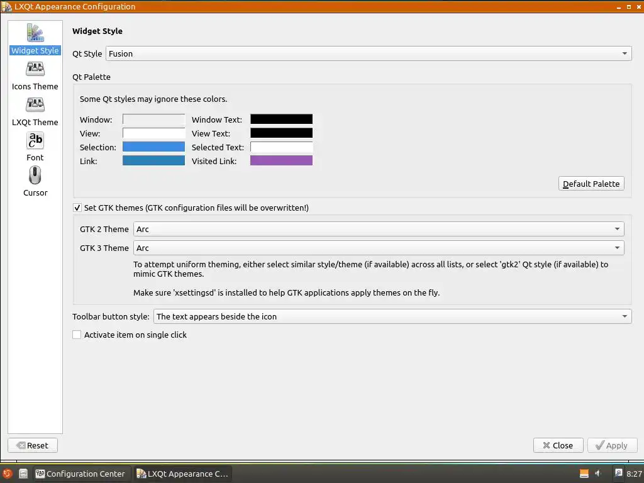The image size is (644, 483).
Task: Click the app icon in the title bar
Action: pos(6,6)
